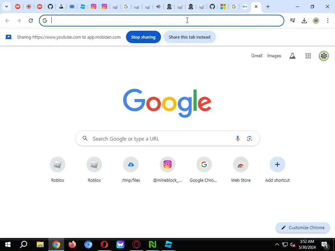Reload the current page

(31, 21)
